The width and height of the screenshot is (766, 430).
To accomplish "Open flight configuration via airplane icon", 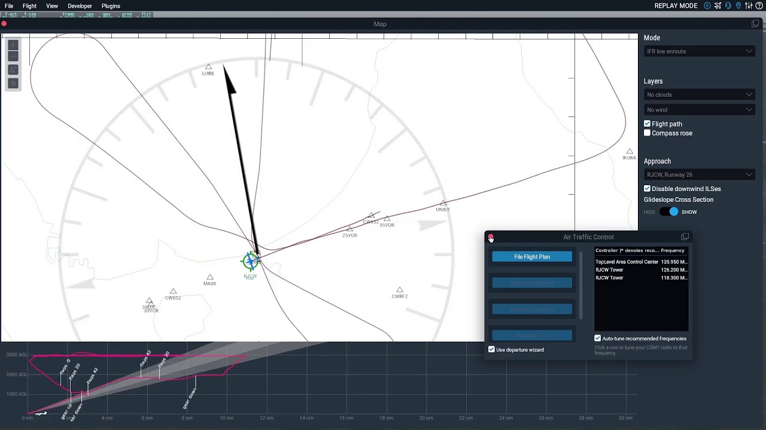I will (x=718, y=5).
